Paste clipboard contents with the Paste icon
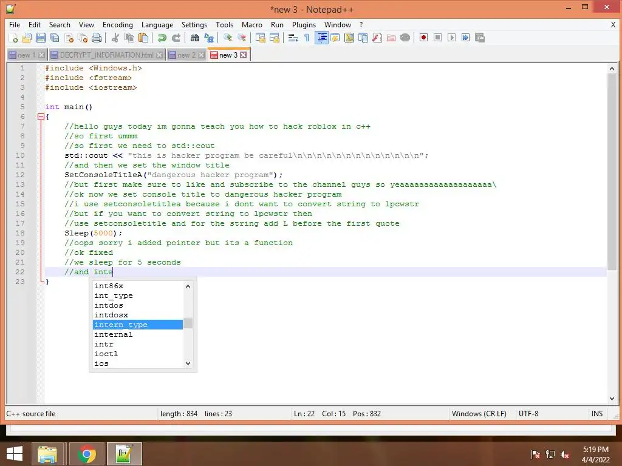 pyautogui.click(x=143, y=38)
